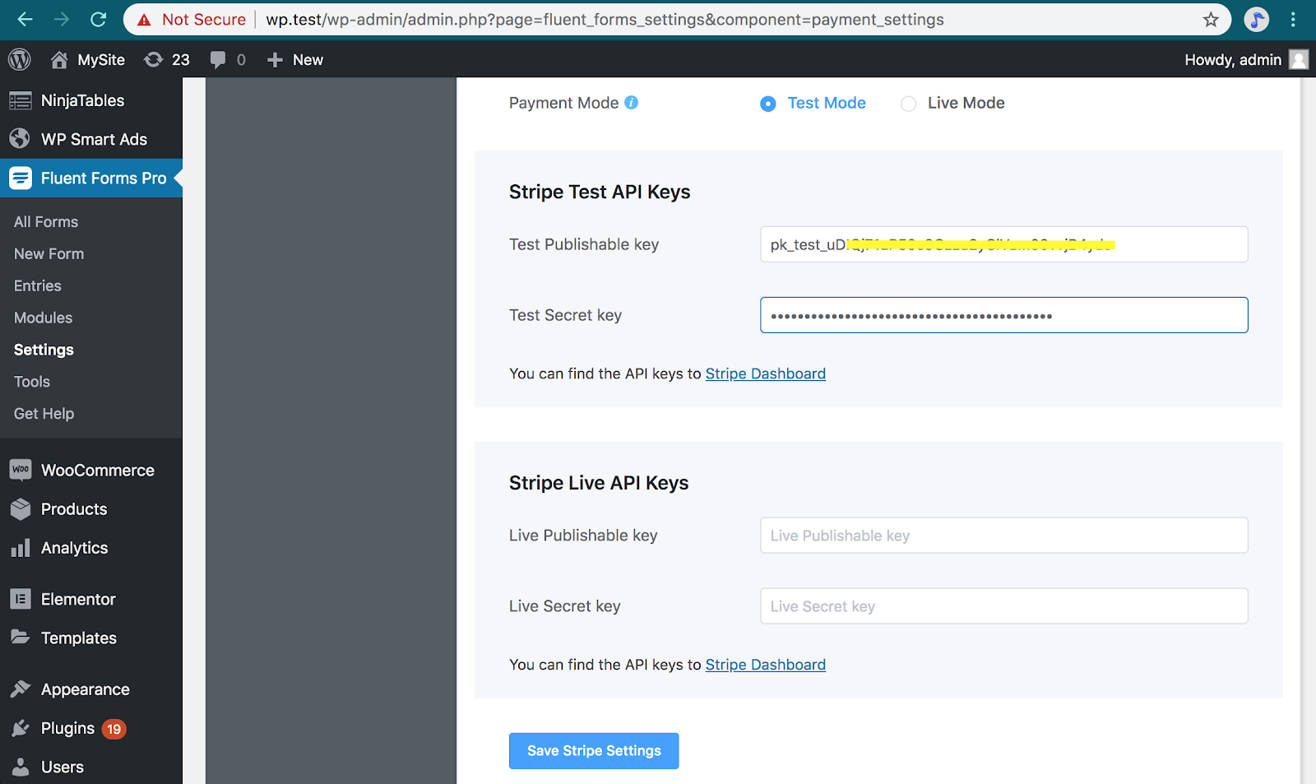Screen dimensions: 1316x784
Task: Click the Analytics bar chart icon
Action: (x=21, y=548)
